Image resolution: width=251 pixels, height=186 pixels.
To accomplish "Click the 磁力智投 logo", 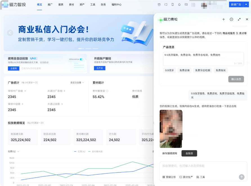I will [x=13, y=5].
